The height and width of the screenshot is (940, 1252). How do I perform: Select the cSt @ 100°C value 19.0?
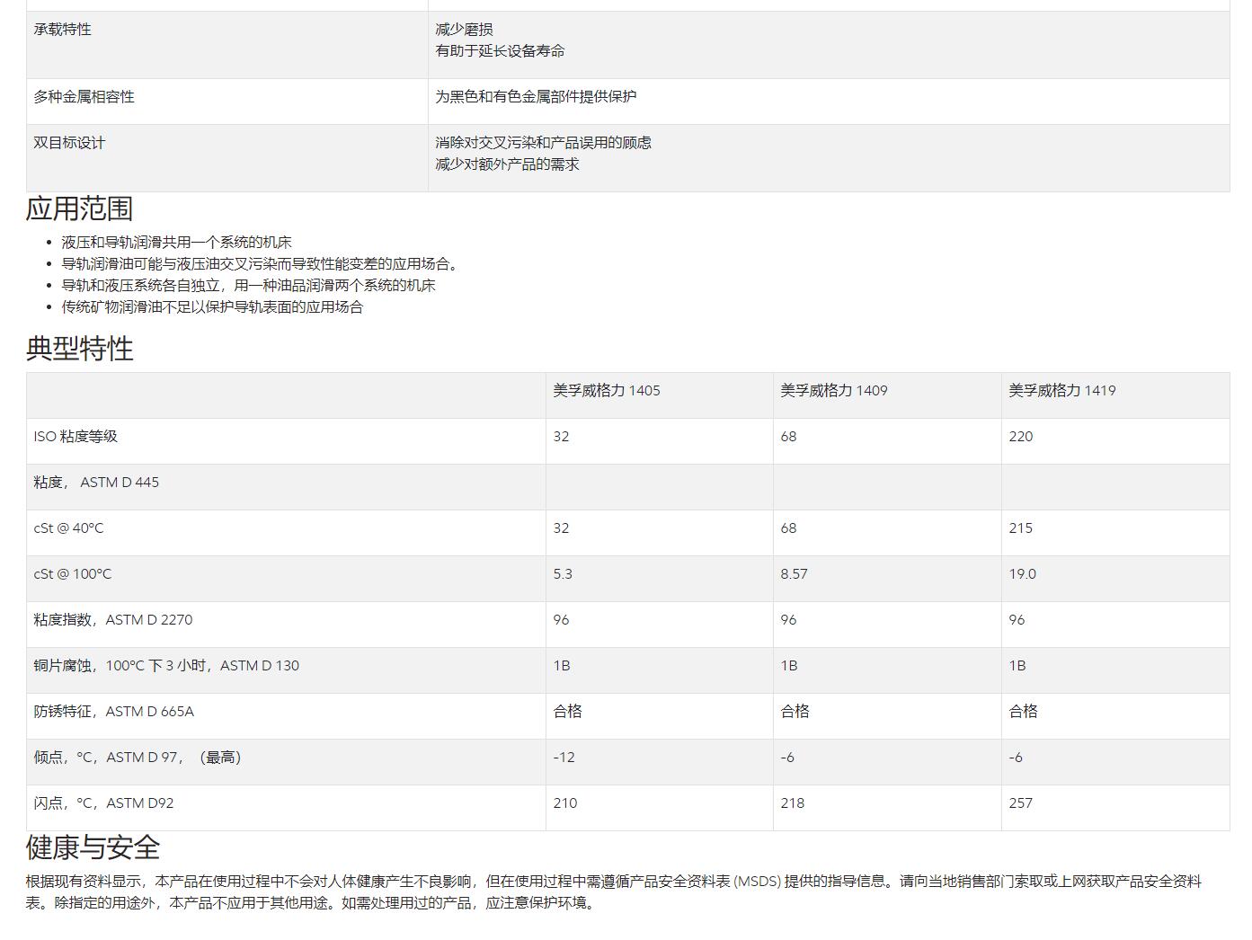tap(1023, 573)
